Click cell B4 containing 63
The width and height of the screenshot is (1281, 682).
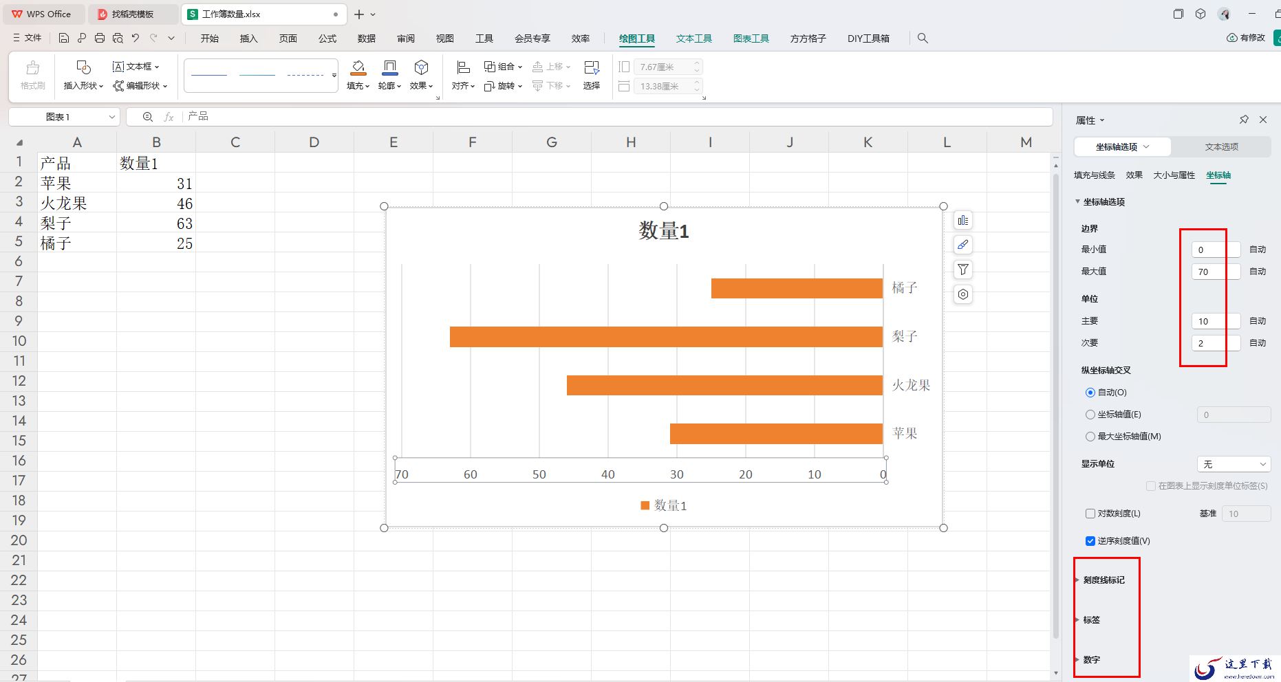(156, 223)
